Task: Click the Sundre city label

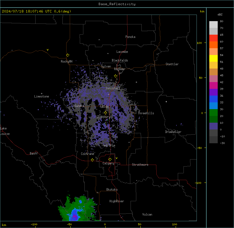Action: pyautogui.click(x=79, y=106)
